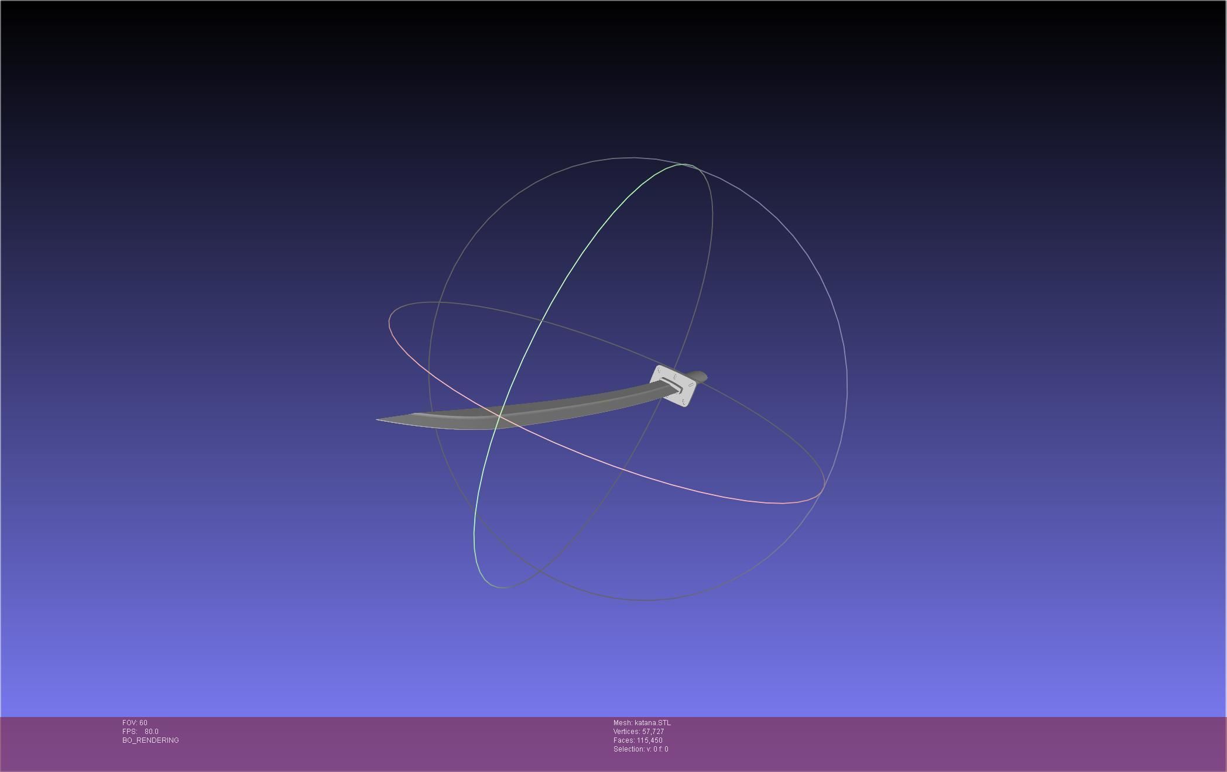Click the katana handle stub behind the guard

[x=699, y=376]
